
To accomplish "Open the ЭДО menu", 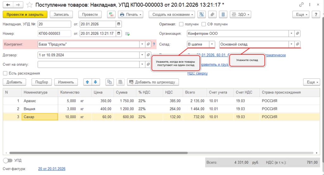I will [x=240, y=15].
